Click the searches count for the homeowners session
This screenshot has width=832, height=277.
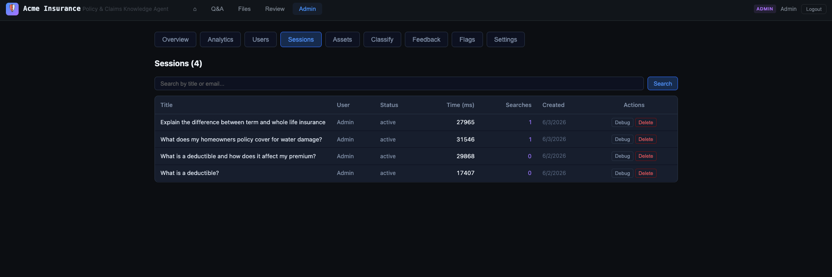pos(530,139)
